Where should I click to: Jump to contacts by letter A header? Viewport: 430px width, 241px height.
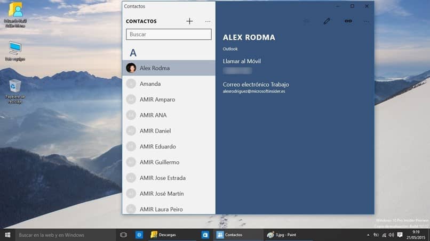pos(133,53)
